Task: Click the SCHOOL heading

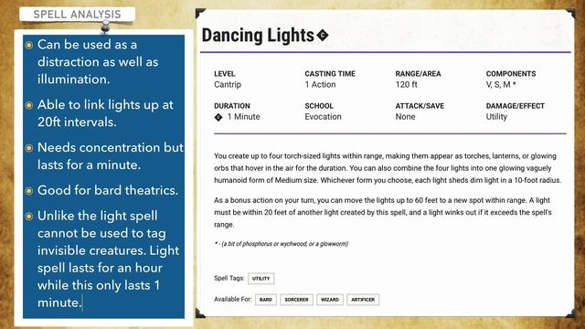Action: [319, 106]
